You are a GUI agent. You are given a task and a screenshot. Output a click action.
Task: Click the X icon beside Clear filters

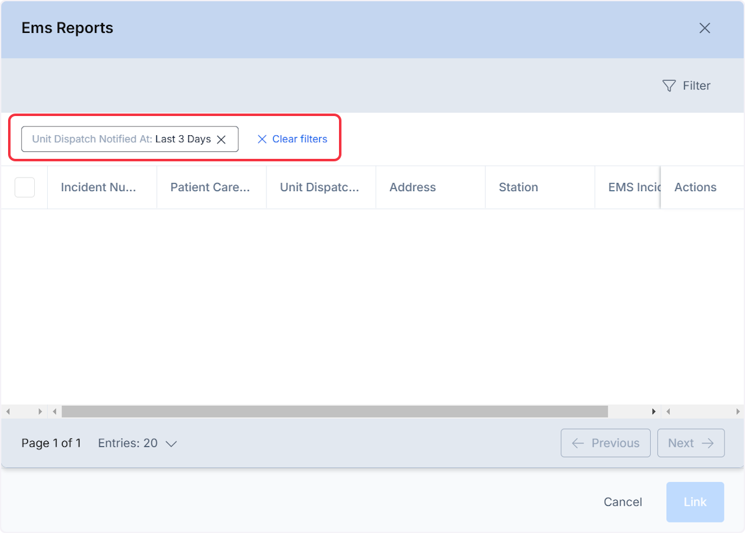pos(262,140)
